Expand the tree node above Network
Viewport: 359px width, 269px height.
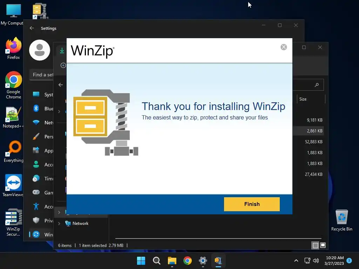pyautogui.click(x=59, y=212)
